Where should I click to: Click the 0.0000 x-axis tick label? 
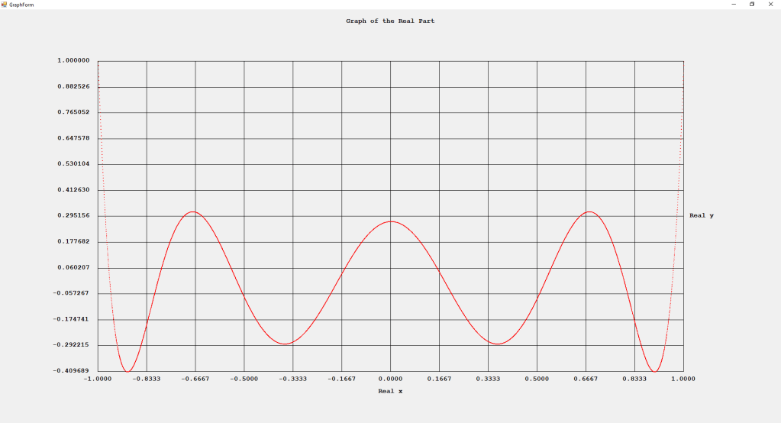point(390,379)
